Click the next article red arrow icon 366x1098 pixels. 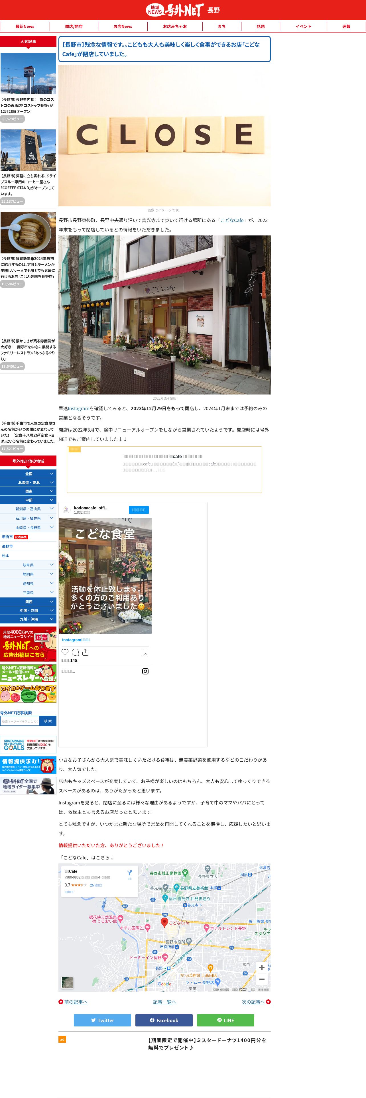(x=268, y=1002)
